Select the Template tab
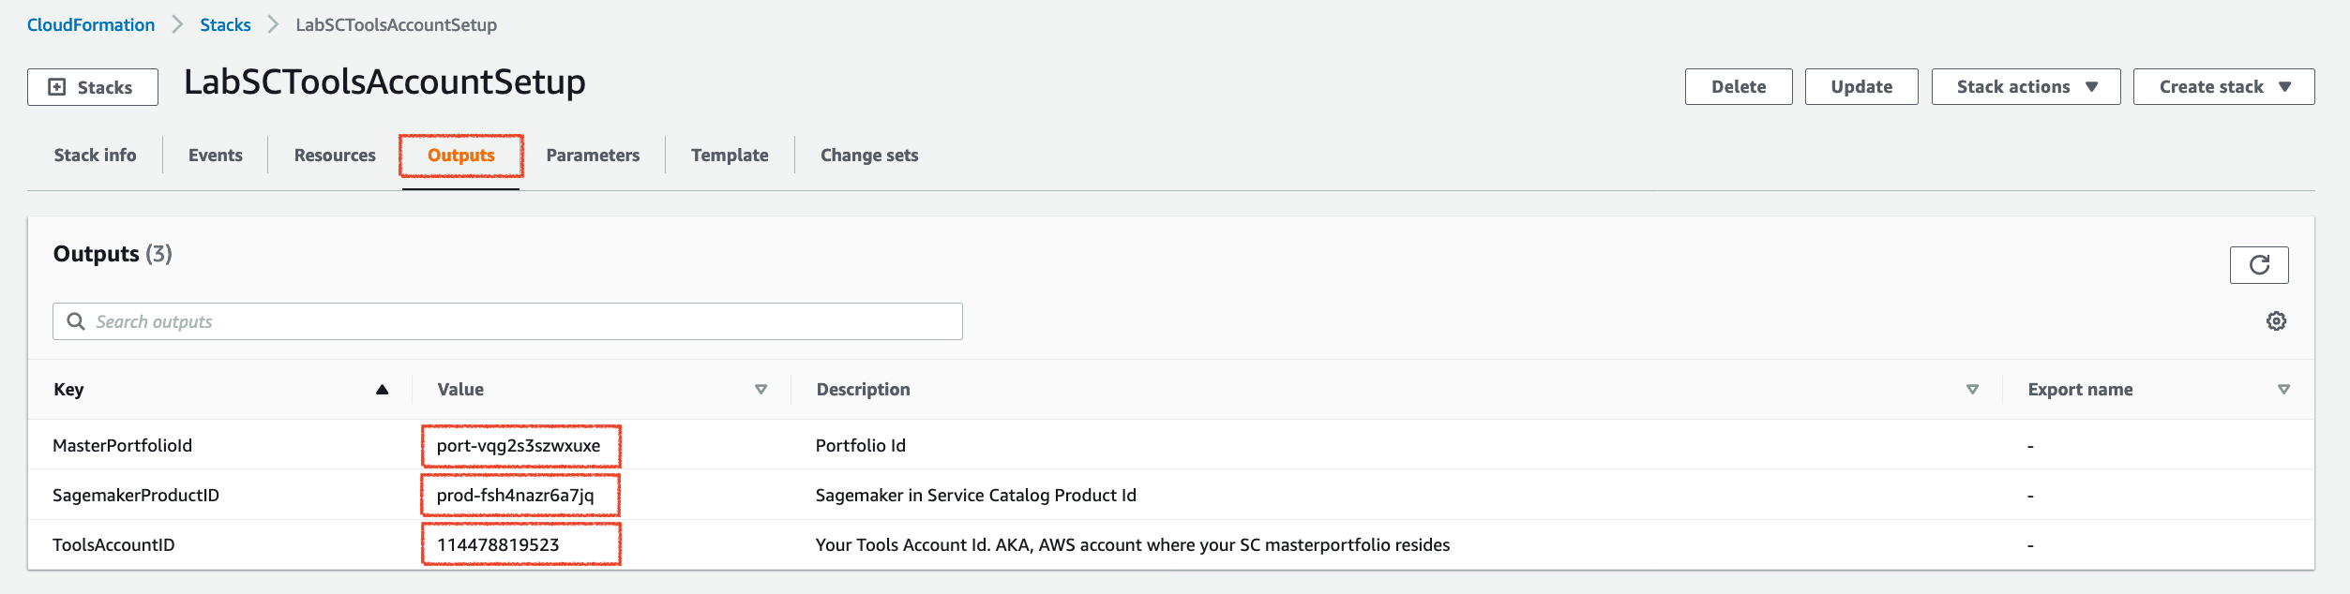Image resolution: width=2350 pixels, height=594 pixels. pos(730,156)
